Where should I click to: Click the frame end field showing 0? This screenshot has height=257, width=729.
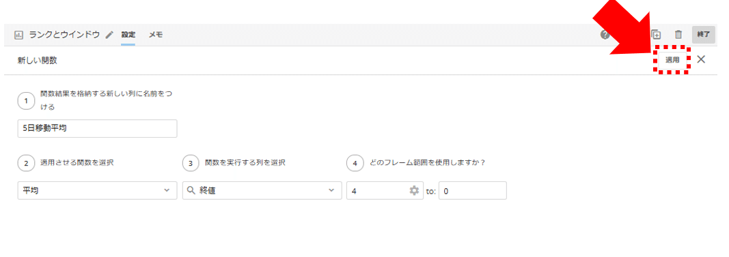[472, 191]
